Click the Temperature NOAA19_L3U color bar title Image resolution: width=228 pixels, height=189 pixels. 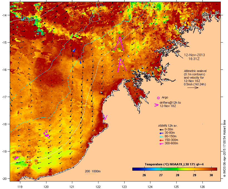point(174,165)
